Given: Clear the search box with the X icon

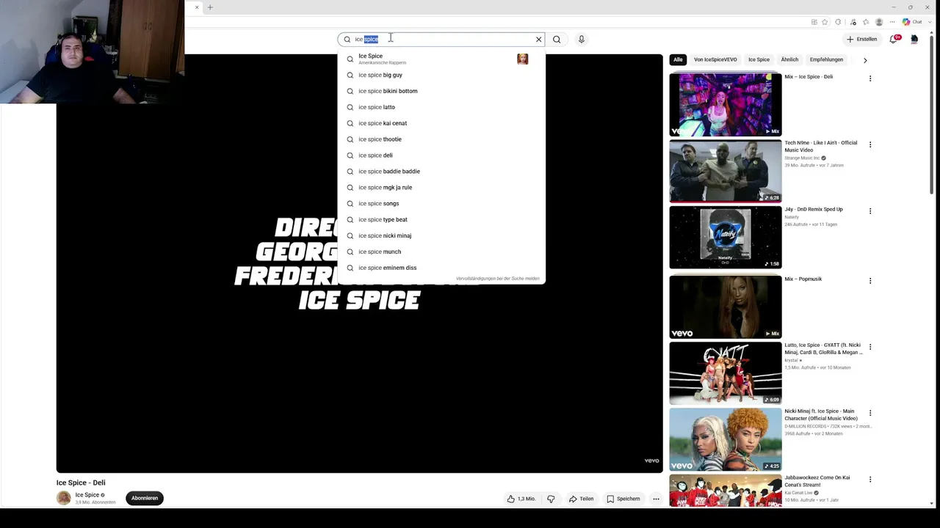Looking at the screenshot, I should point(538,40).
